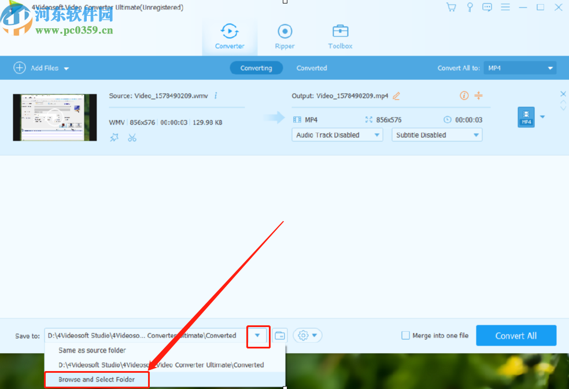The height and width of the screenshot is (389, 569).
Task: Click the pencil icon to rename the output file
Action: click(397, 96)
